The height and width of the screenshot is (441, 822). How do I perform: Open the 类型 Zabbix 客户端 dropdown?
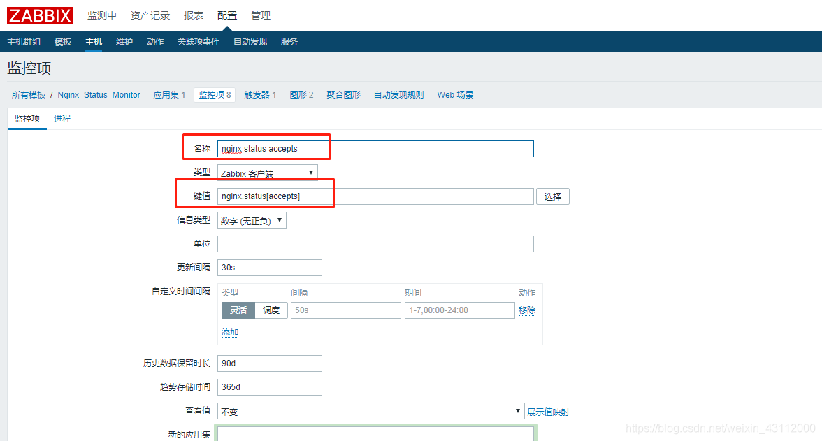(267, 173)
